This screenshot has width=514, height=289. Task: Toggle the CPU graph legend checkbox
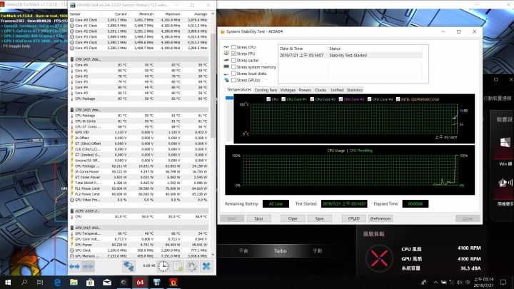[269, 99]
